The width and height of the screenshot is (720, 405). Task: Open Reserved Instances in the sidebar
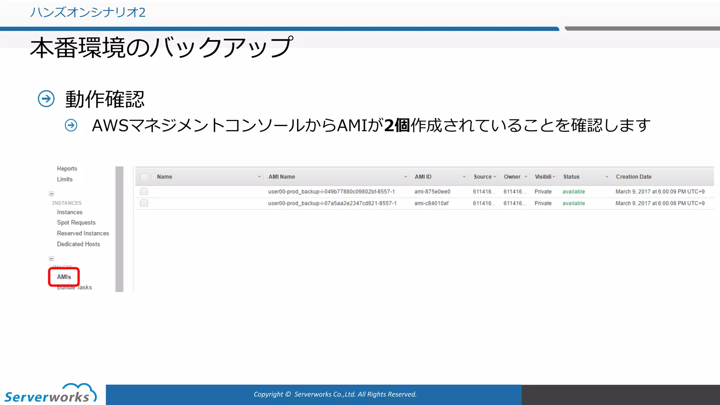(x=83, y=233)
